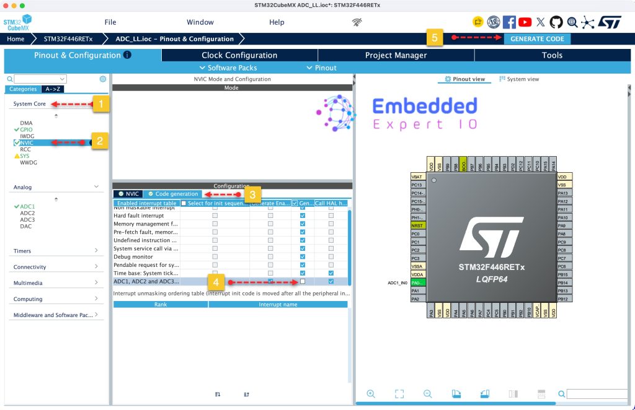This screenshot has width=635, height=410.
Task: Select ADC1 in the Analog list
Action: tap(27, 206)
